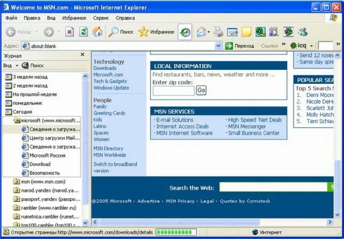
Task: Click the Print printer icon
Action: click(x=219, y=32)
